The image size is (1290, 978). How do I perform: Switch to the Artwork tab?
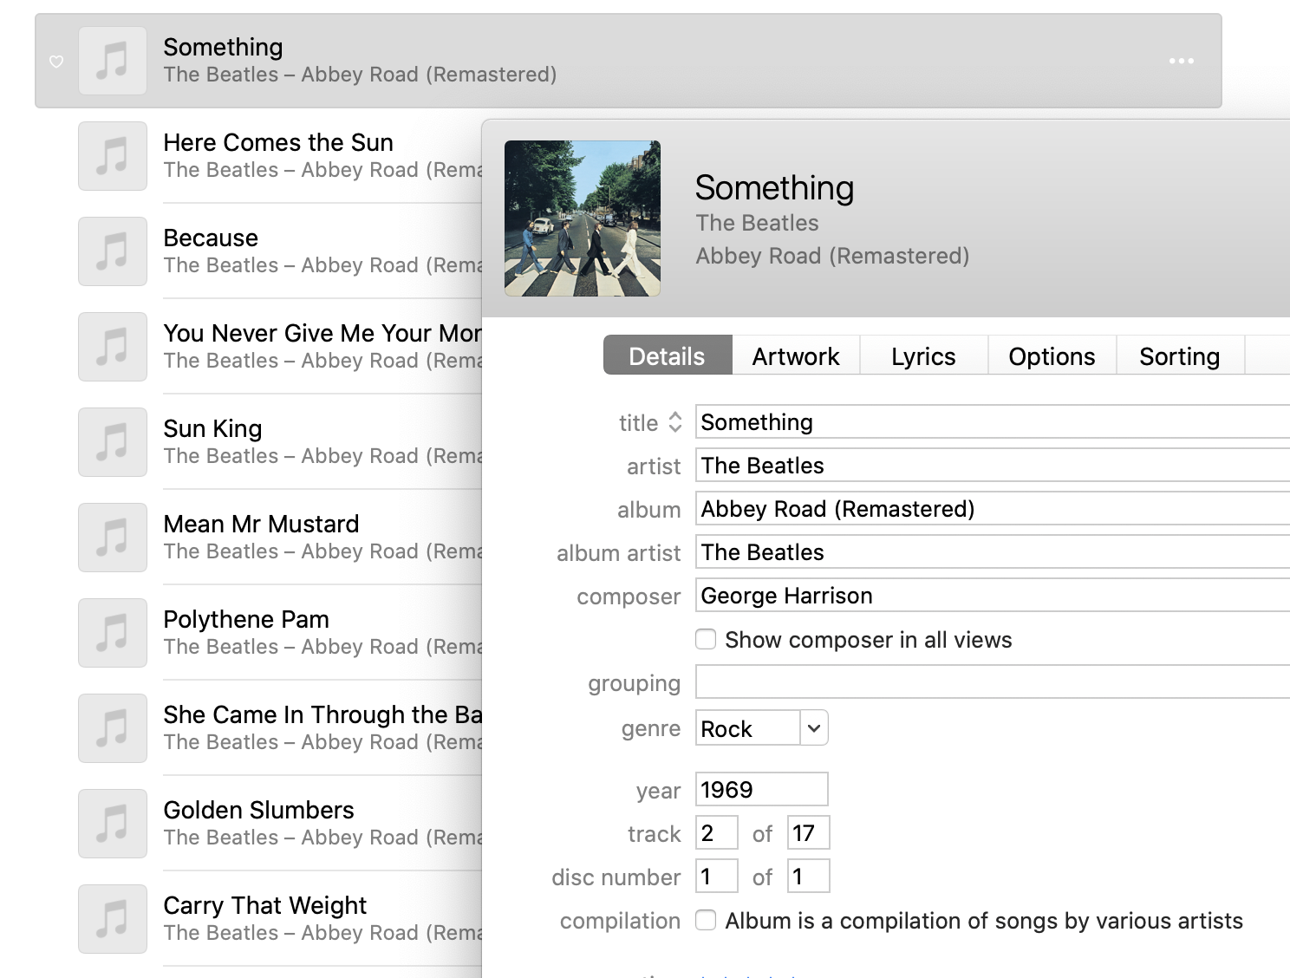(x=796, y=355)
